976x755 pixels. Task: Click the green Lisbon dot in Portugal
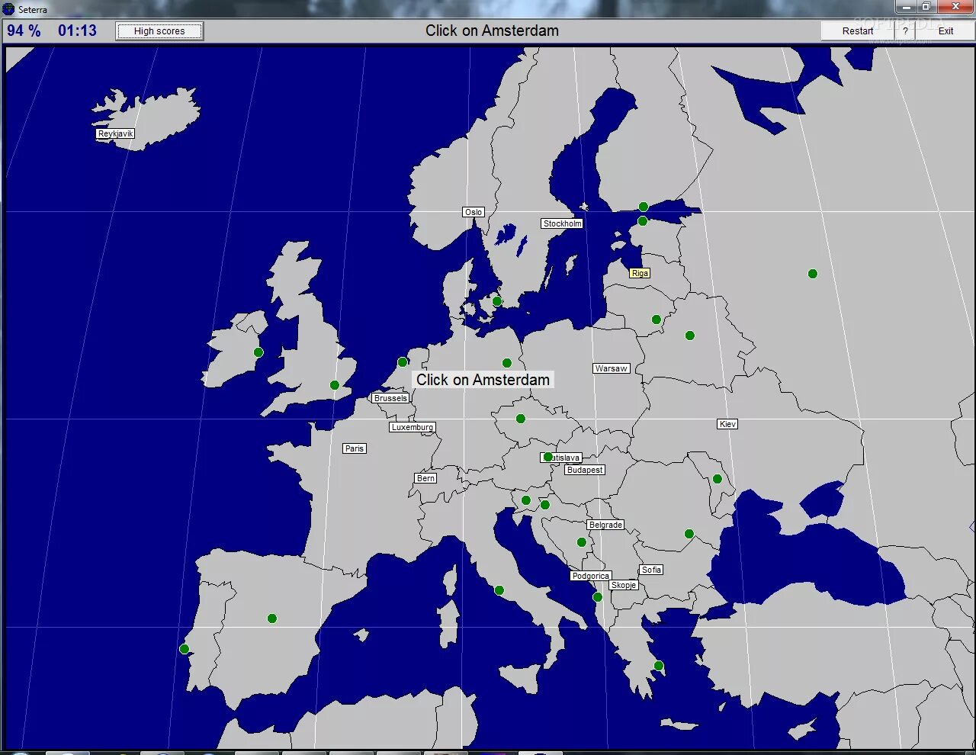[x=184, y=649]
